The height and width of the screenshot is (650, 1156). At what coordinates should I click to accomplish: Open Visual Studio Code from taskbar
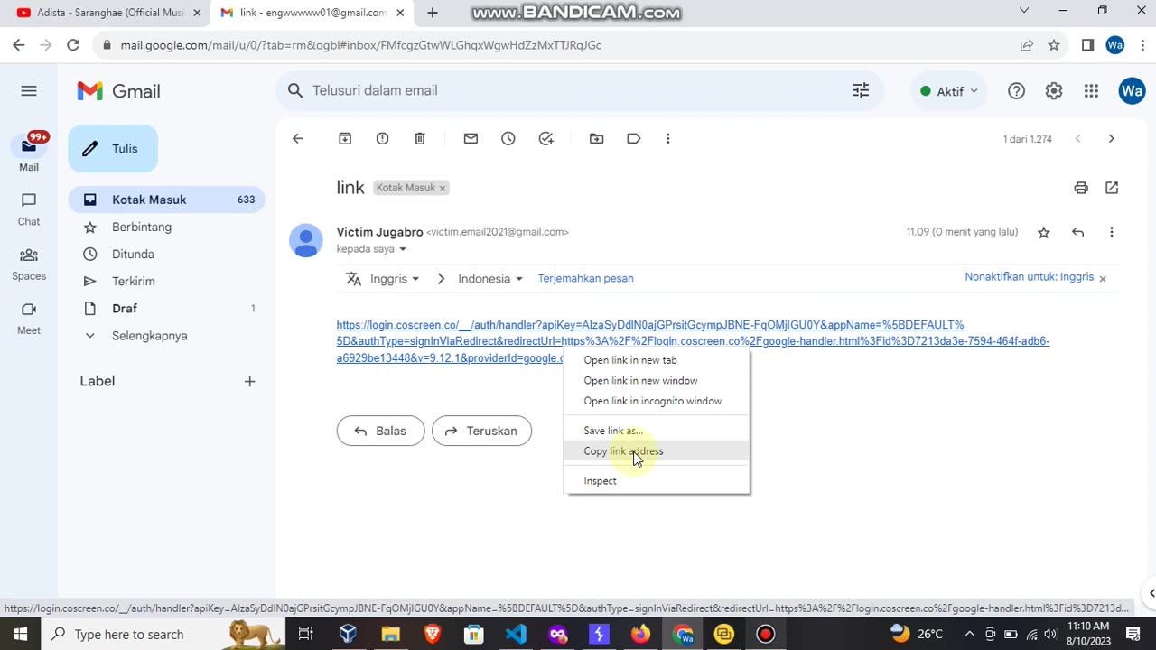point(516,634)
